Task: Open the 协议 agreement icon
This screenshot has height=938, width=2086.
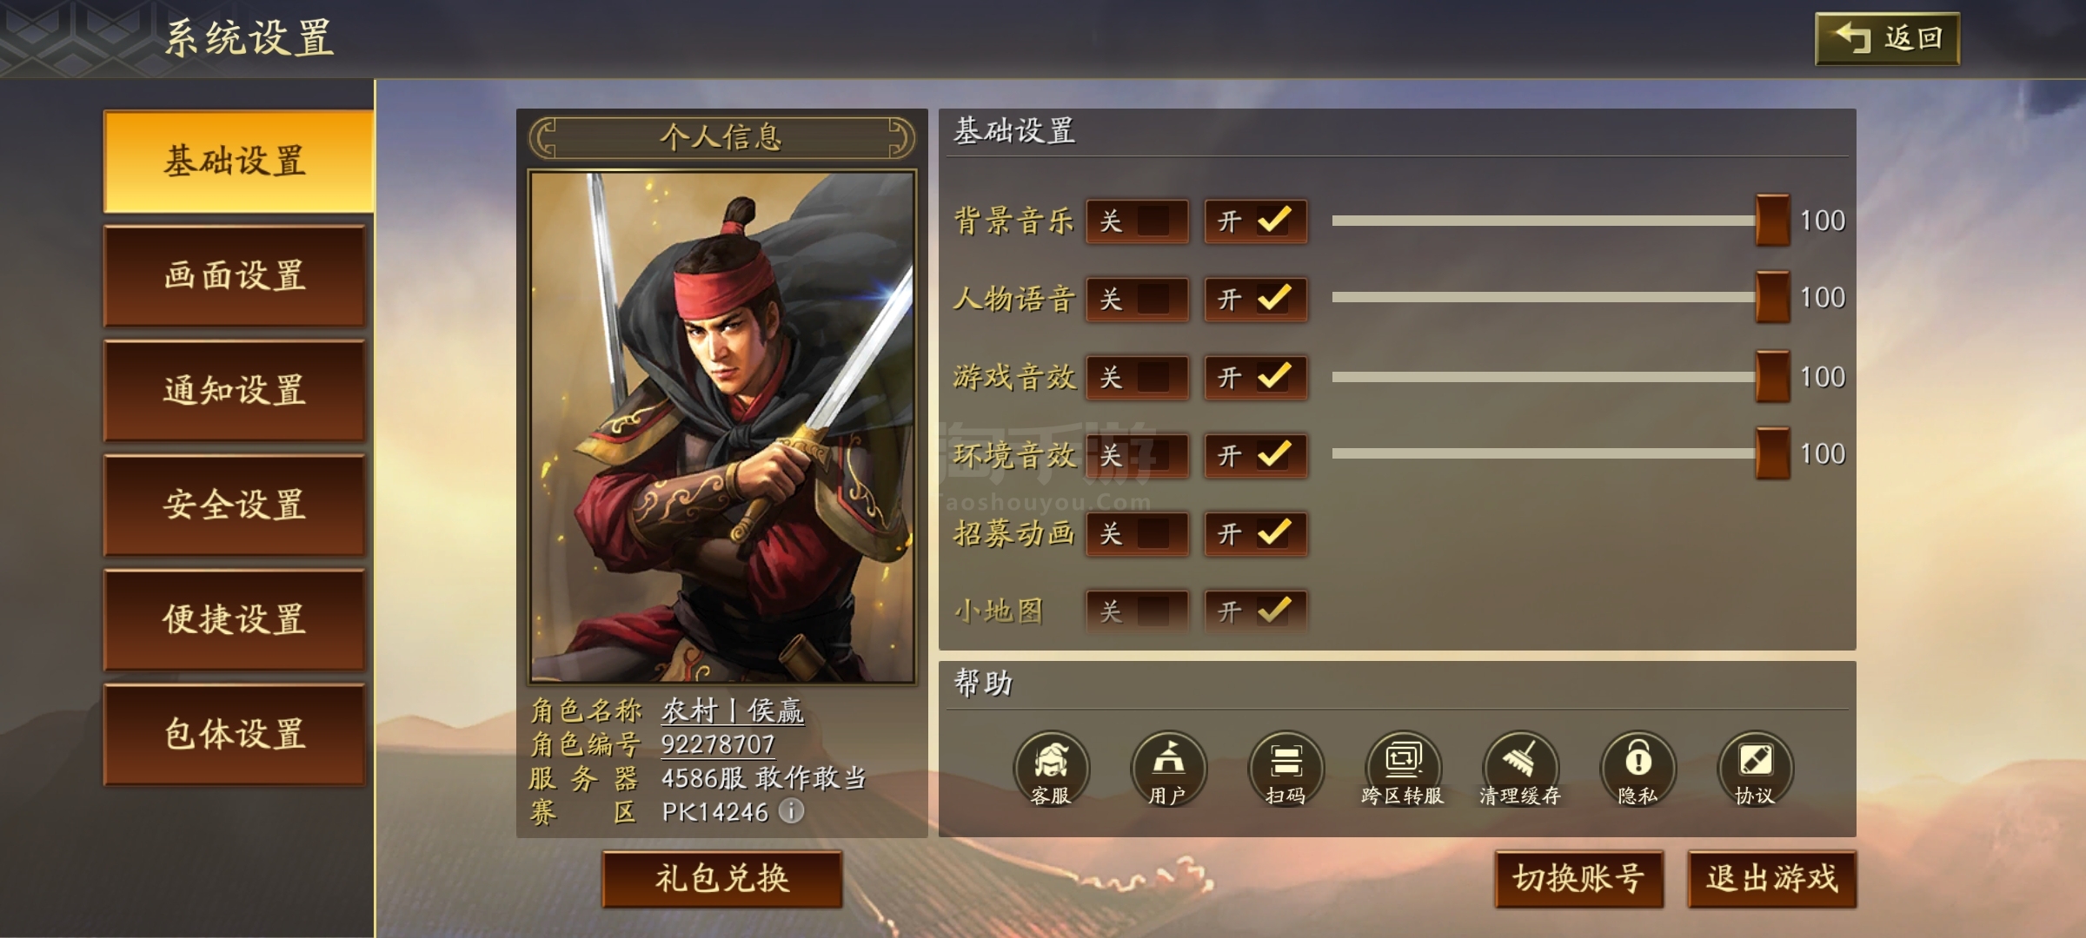Action: tap(1755, 768)
